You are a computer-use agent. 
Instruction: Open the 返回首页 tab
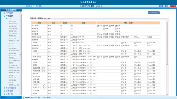(29, 6)
